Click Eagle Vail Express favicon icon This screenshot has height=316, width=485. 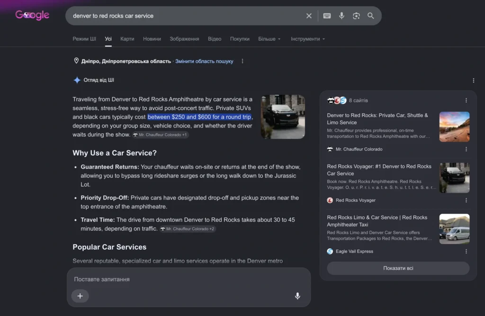[x=330, y=251]
